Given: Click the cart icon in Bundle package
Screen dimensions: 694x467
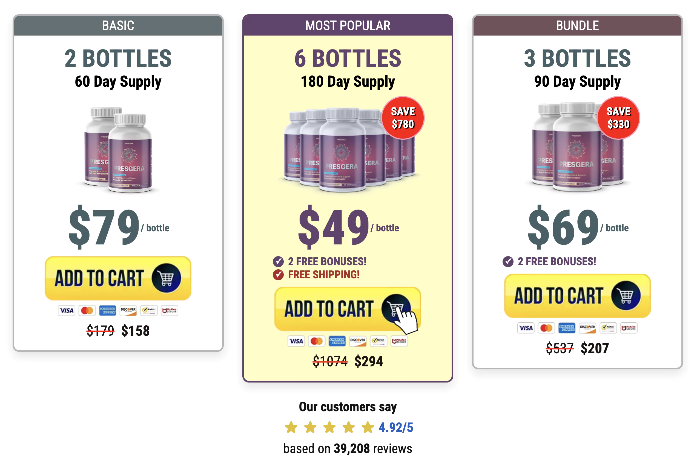Looking at the screenshot, I should (626, 296).
